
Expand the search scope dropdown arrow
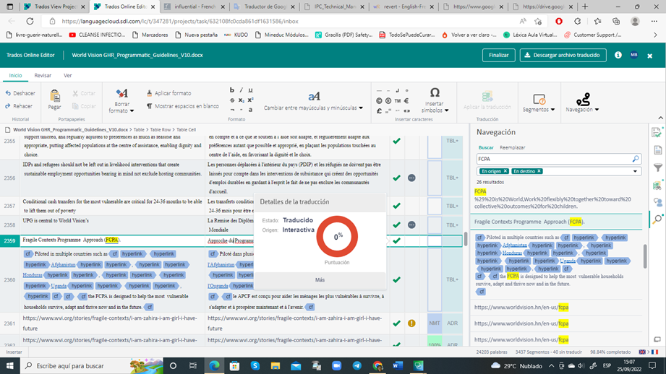click(635, 171)
